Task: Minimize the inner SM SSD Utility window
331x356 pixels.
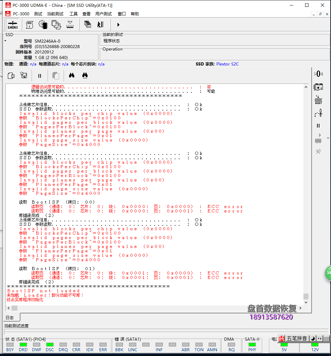Action: (x=314, y=14)
